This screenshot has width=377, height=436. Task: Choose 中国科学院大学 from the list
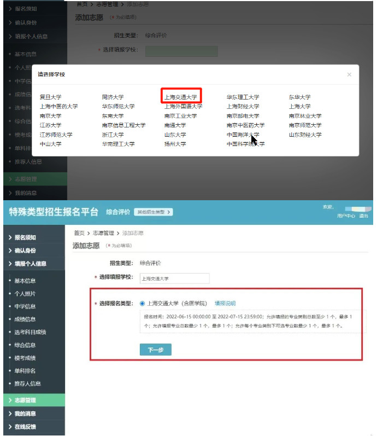245,144
